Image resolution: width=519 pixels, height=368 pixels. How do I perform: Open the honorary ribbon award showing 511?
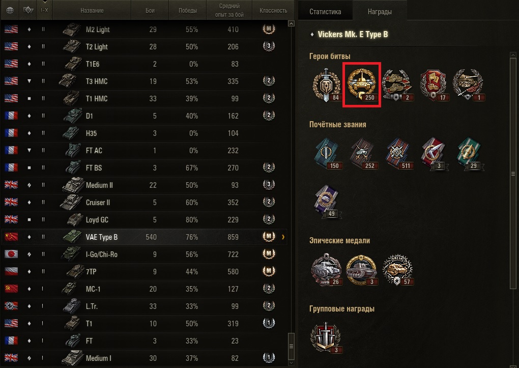pyautogui.click(x=397, y=154)
